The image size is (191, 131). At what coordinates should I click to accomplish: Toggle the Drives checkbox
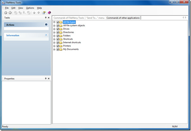(x=58, y=29)
